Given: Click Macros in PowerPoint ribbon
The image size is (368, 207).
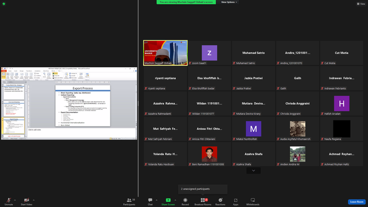Looking at the screenshot, I should [x=87, y=75].
